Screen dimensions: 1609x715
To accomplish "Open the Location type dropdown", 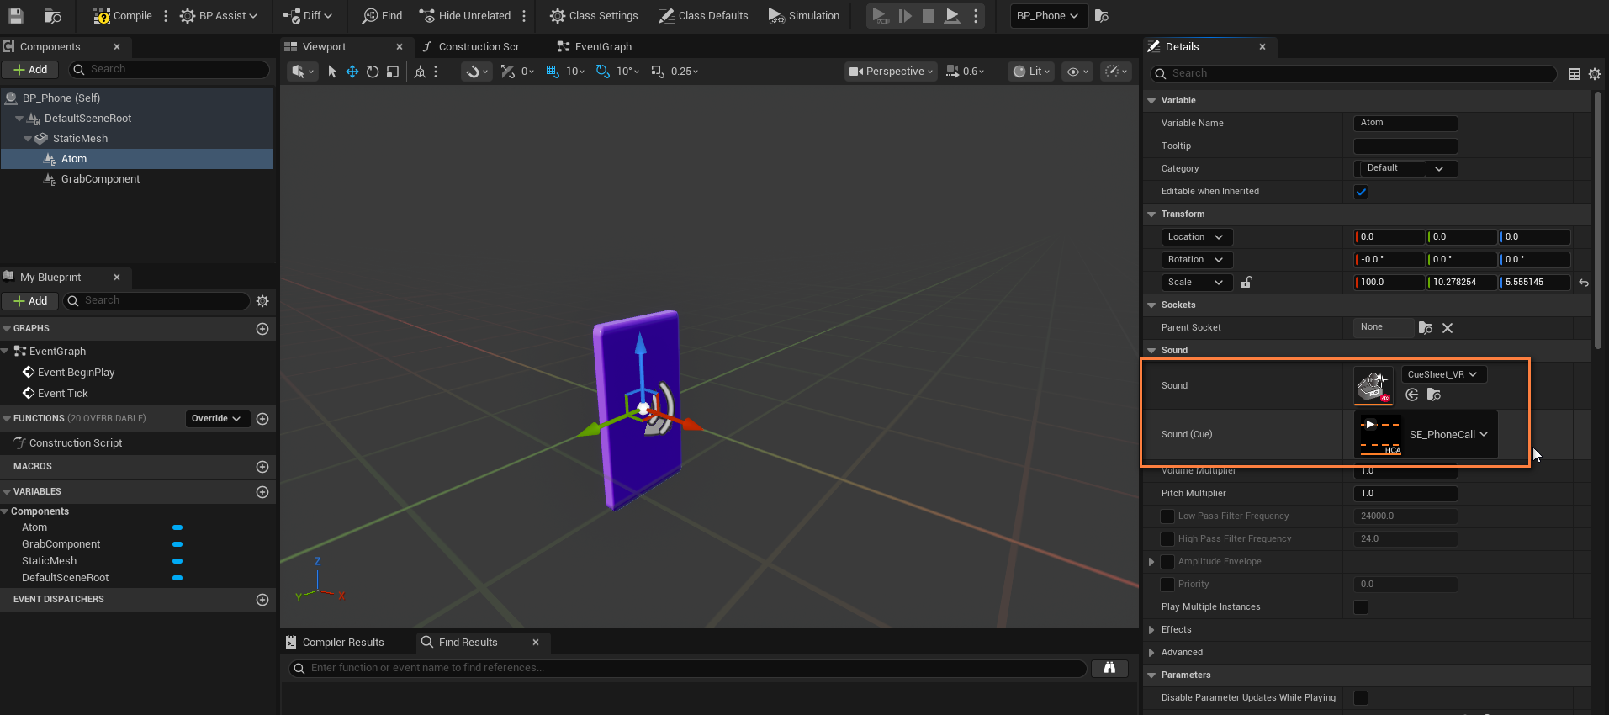I will (1196, 237).
